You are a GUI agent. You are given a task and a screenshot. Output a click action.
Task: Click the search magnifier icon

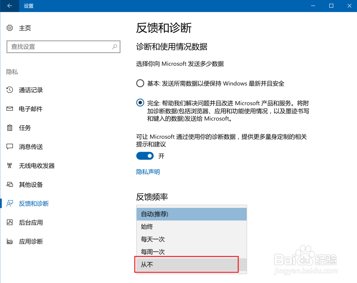(x=115, y=47)
